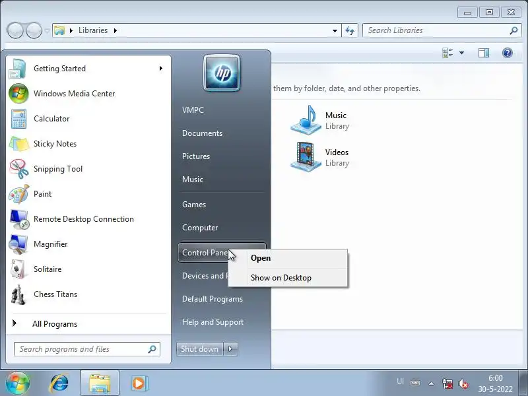Open the Explorer help icon
This screenshot has width=528, height=396.
pyautogui.click(x=507, y=53)
